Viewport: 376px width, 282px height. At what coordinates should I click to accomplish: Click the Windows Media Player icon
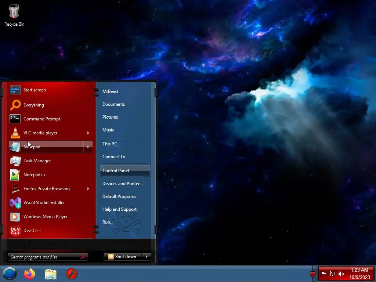15,217
